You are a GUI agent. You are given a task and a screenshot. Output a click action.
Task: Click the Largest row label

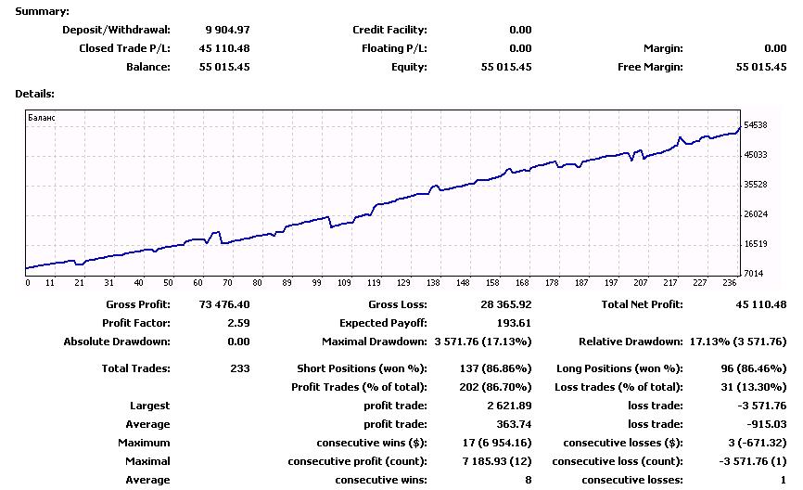(x=149, y=406)
